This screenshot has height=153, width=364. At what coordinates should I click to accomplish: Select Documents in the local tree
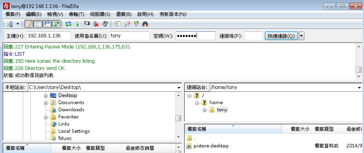[71, 102]
